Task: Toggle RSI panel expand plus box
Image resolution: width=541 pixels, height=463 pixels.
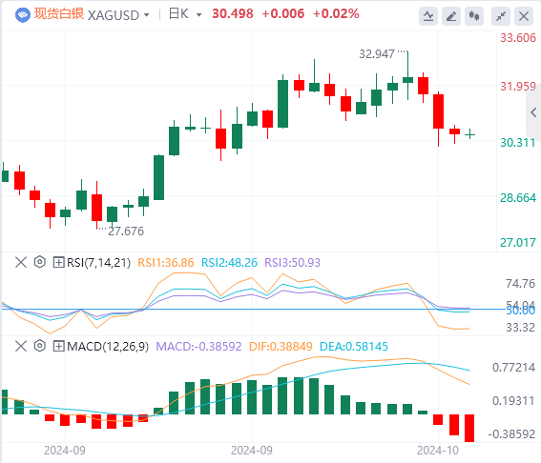Action: (x=58, y=263)
